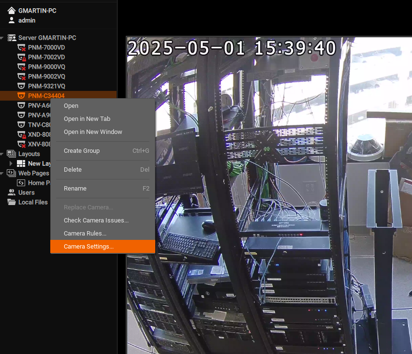Click the home icon next to GMARTIN-PC
The image size is (412, 354).
tap(11, 10)
